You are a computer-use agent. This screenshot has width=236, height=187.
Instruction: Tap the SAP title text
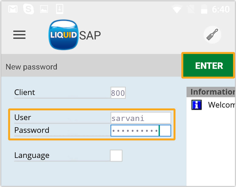click(90, 35)
